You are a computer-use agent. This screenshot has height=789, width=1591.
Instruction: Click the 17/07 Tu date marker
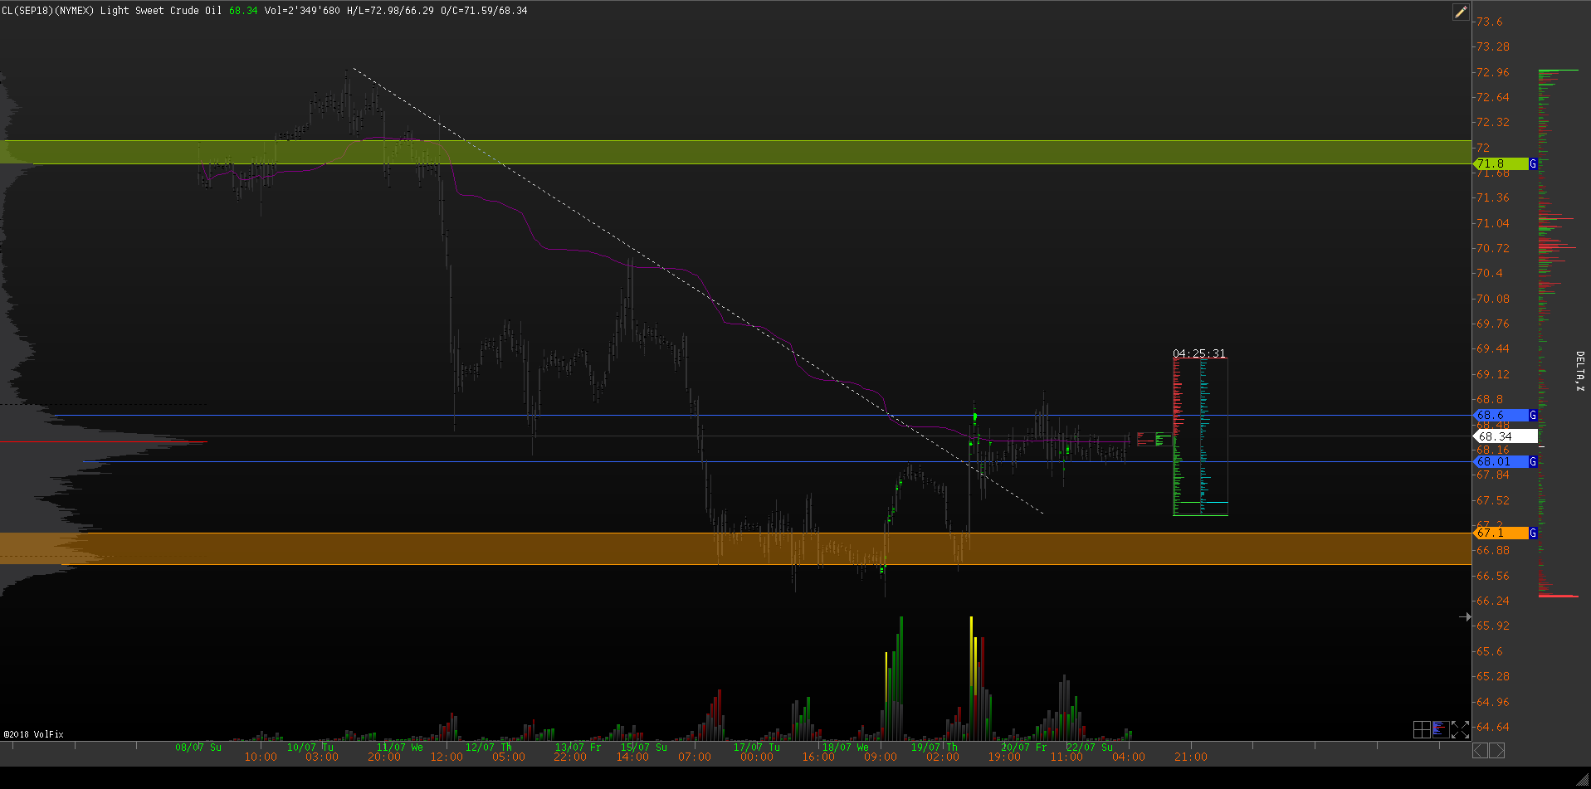756,748
